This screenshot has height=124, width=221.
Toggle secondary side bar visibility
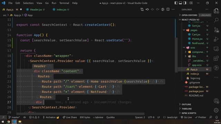[185, 3]
